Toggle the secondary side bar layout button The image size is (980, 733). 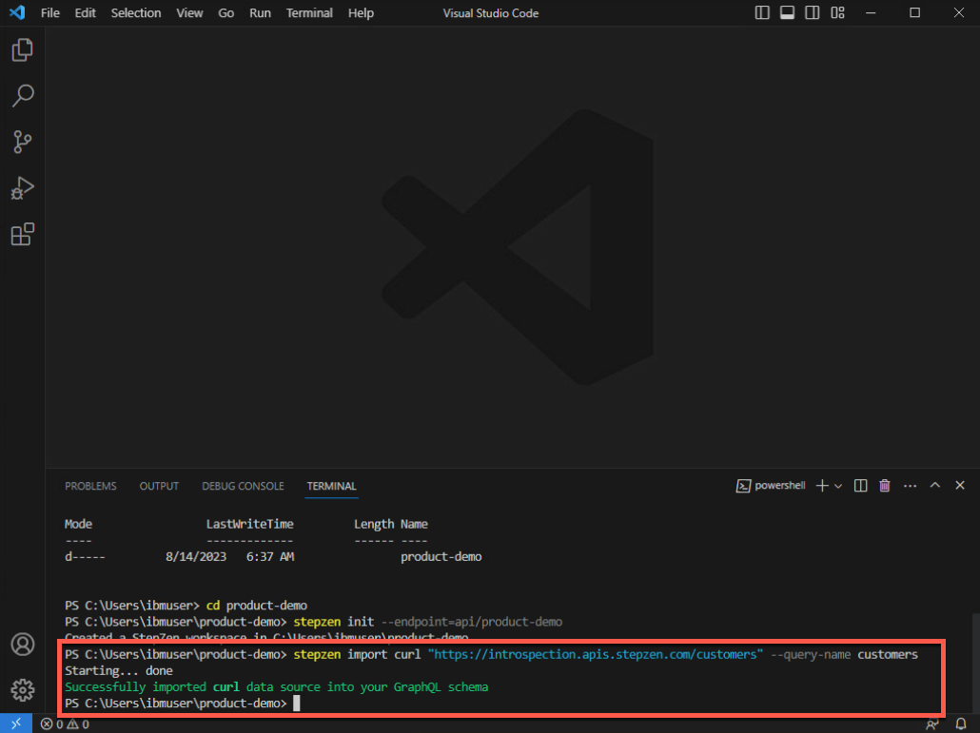(x=812, y=13)
